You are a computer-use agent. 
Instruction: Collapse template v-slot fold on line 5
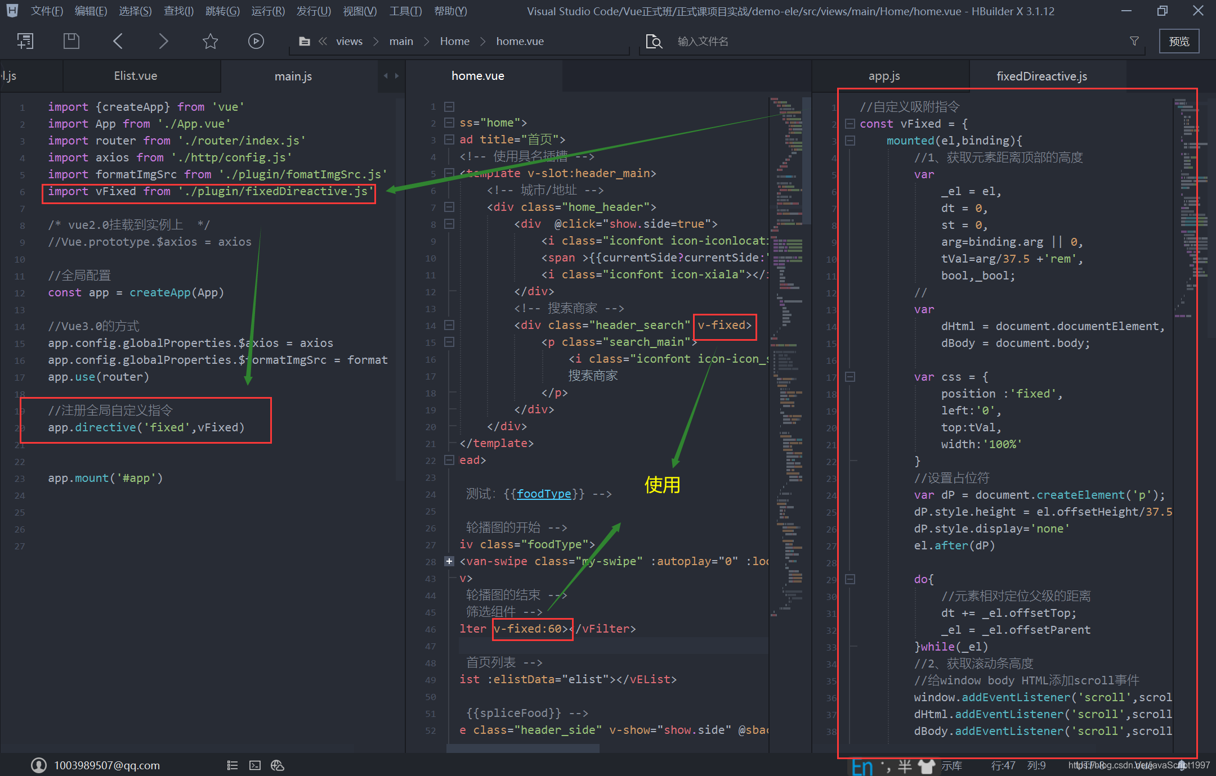449,173
